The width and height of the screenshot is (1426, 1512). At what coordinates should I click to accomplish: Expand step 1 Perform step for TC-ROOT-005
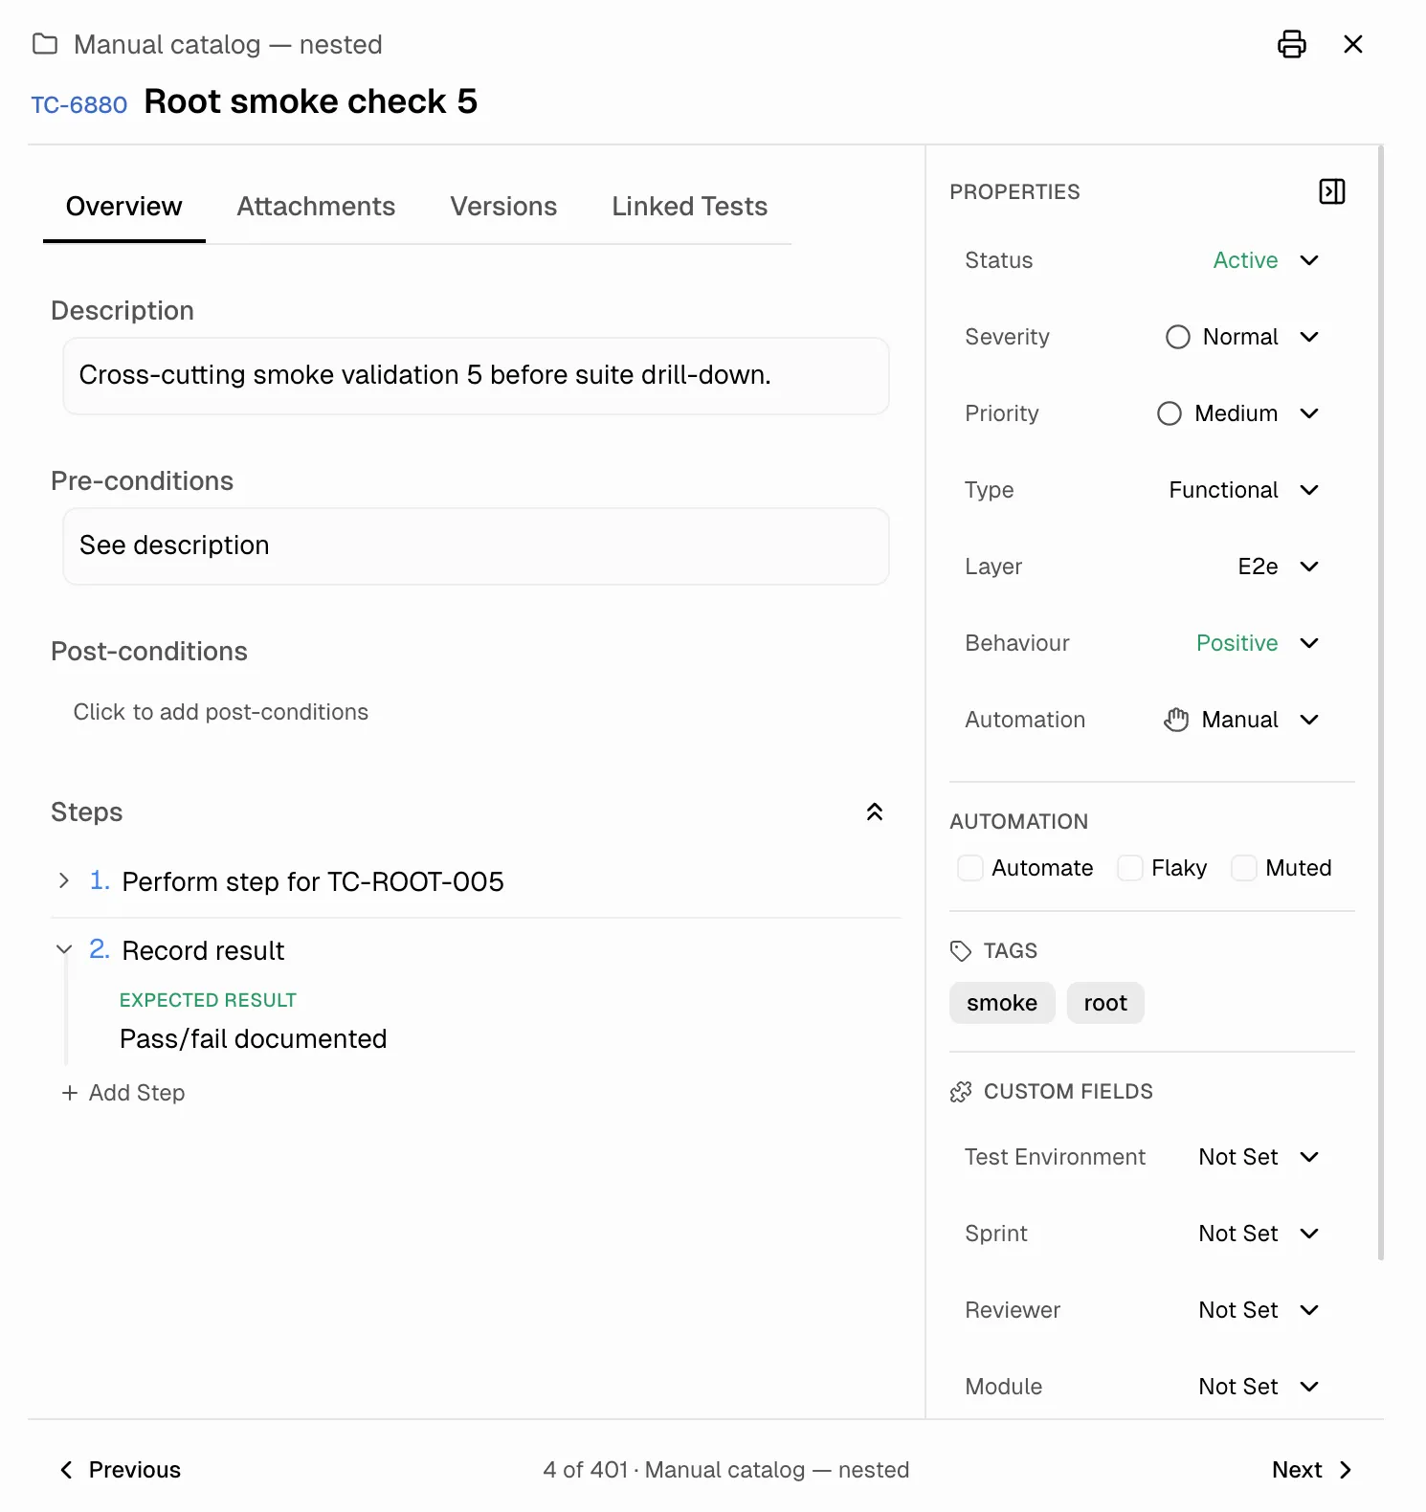coord(64,880)
